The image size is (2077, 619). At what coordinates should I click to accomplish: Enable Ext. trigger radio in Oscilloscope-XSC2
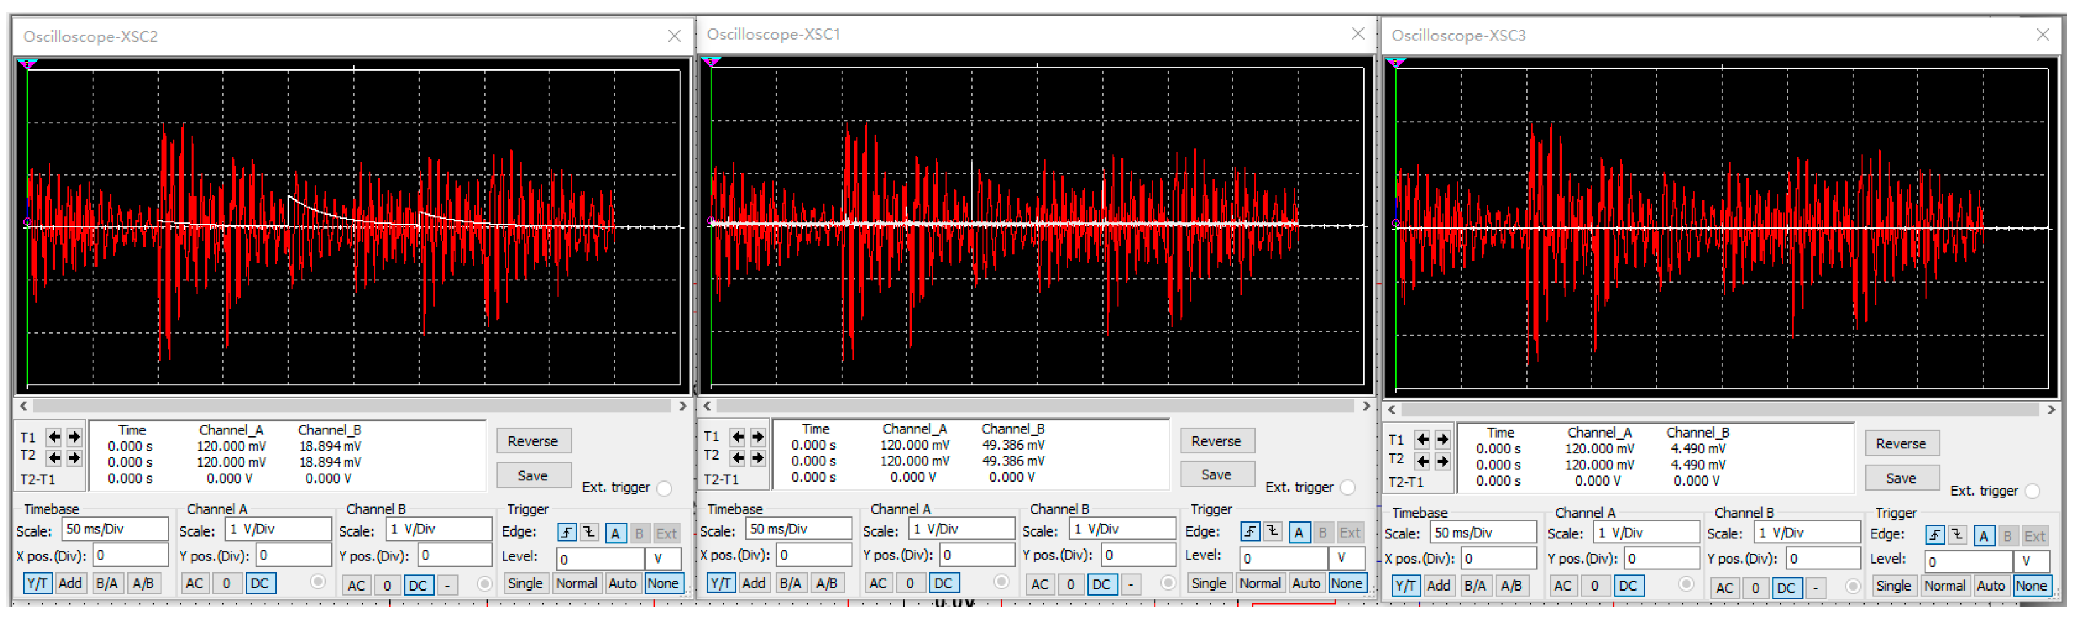click(x=665, y=489)
